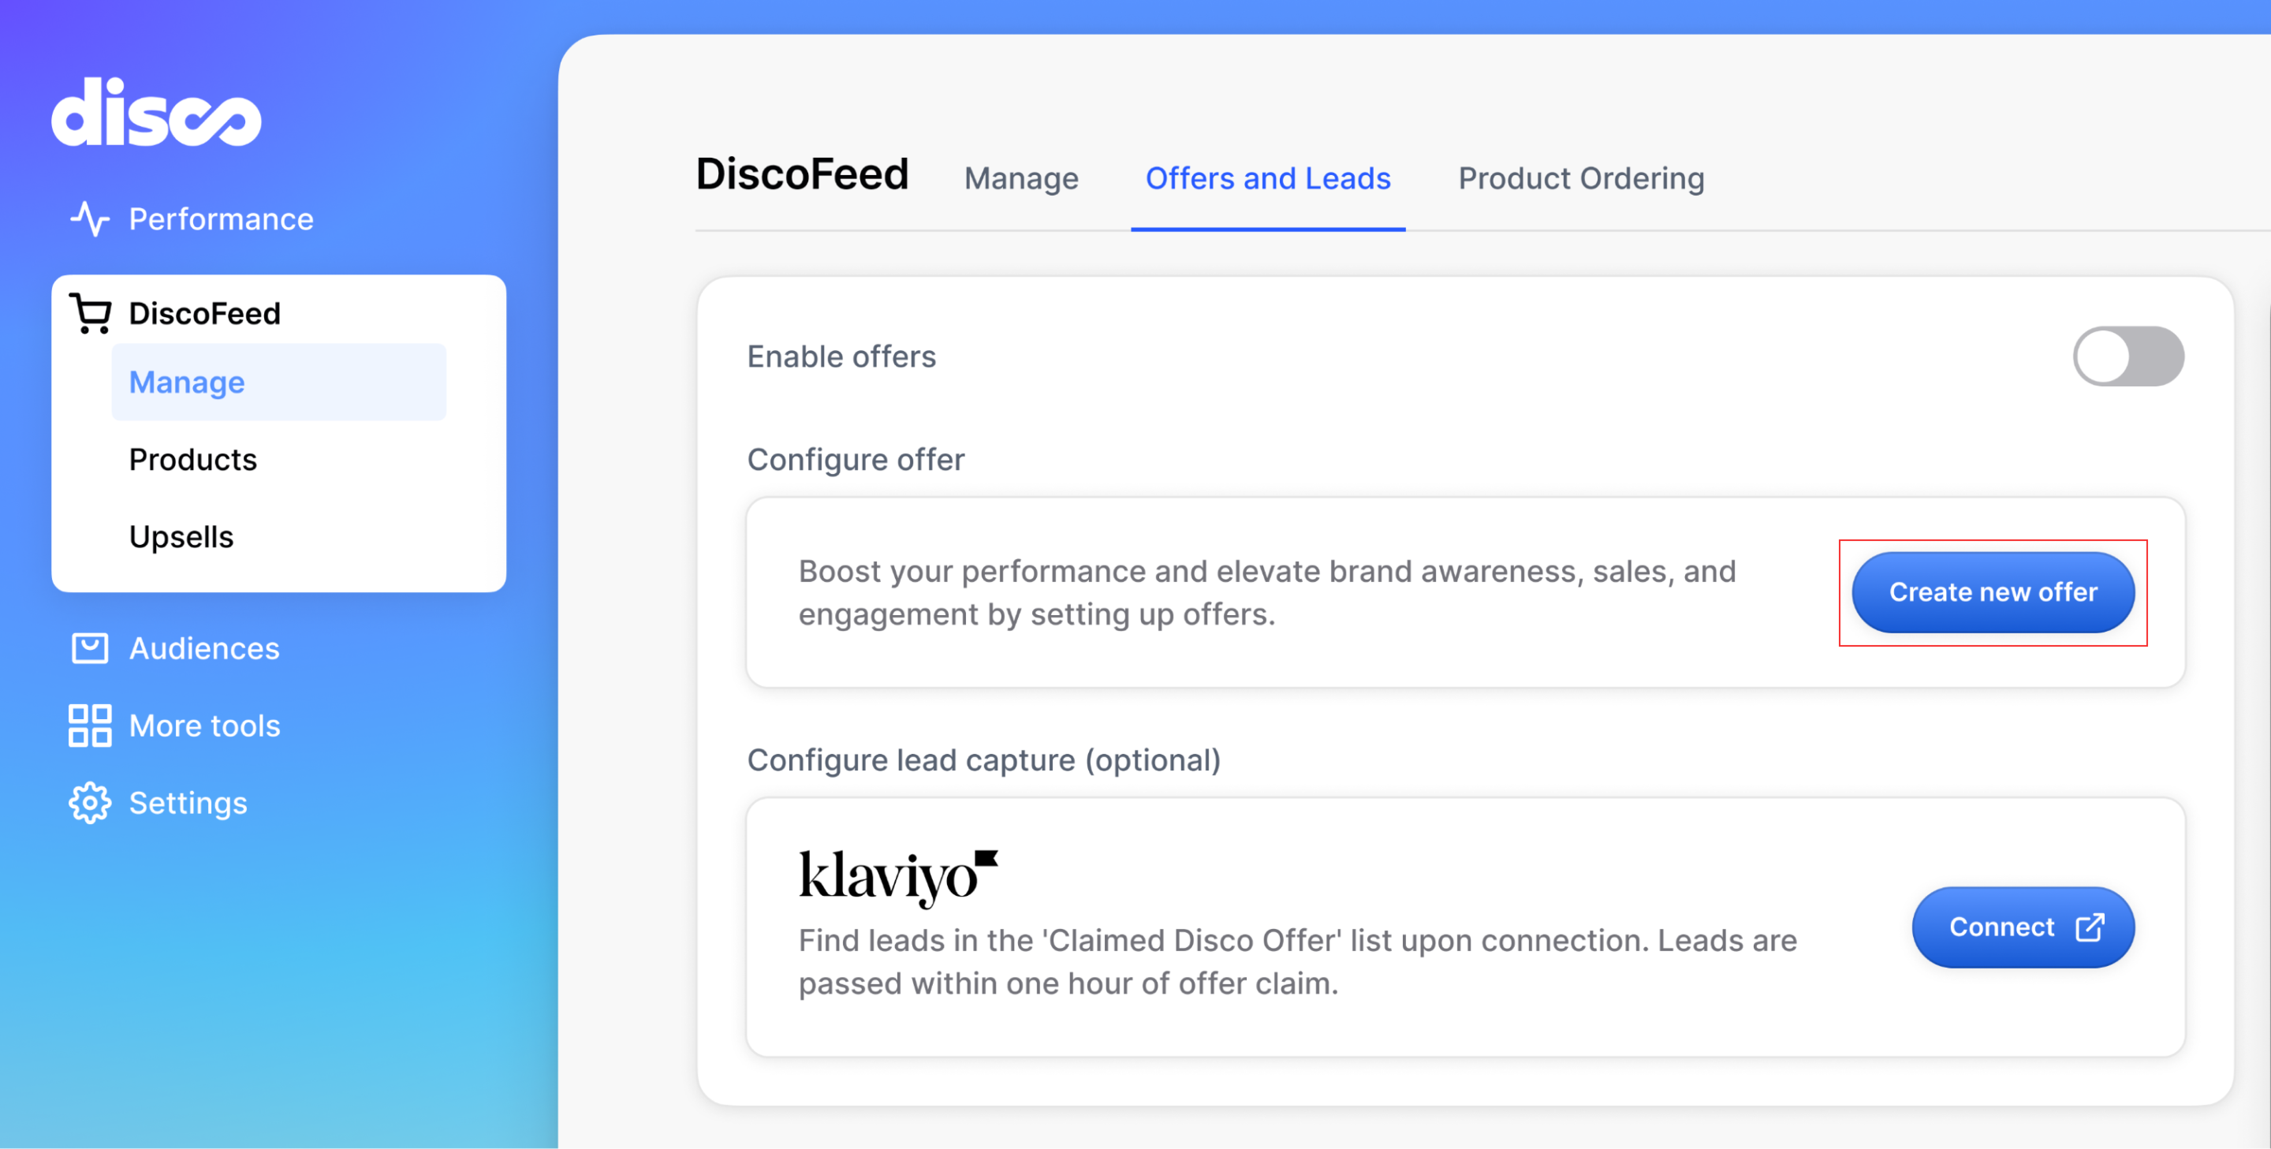
Task: Go to Audiences section
Action: 204,648
